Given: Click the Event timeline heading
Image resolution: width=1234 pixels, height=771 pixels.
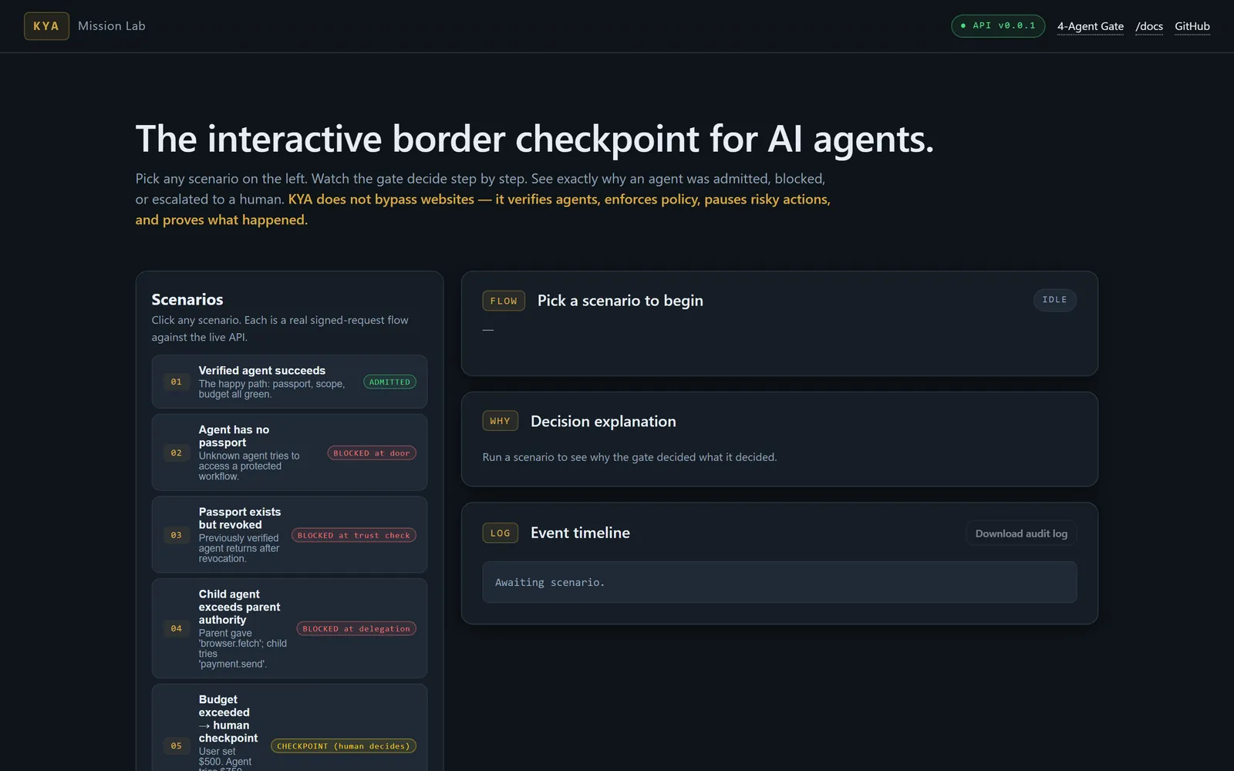Looking at the screenshot, I should tap(580, 533).
